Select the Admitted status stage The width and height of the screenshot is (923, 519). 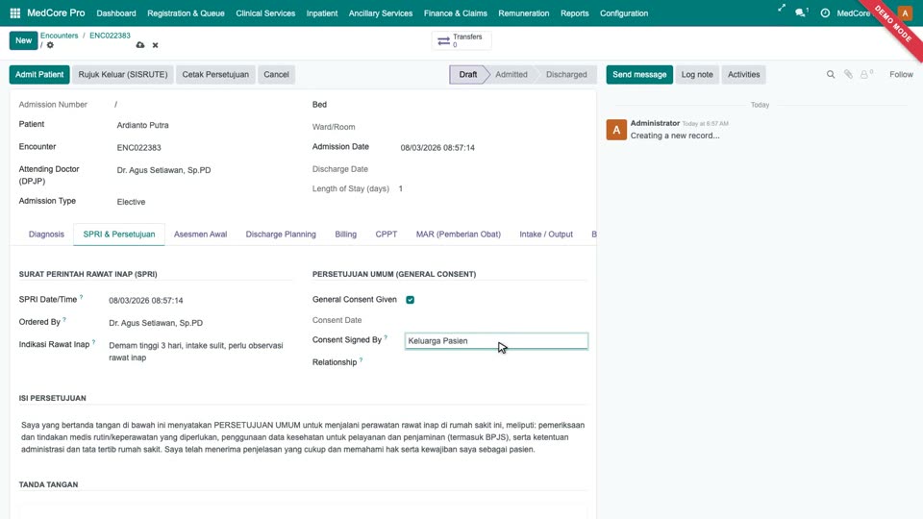pyautogui.click(x=511, y=75)
